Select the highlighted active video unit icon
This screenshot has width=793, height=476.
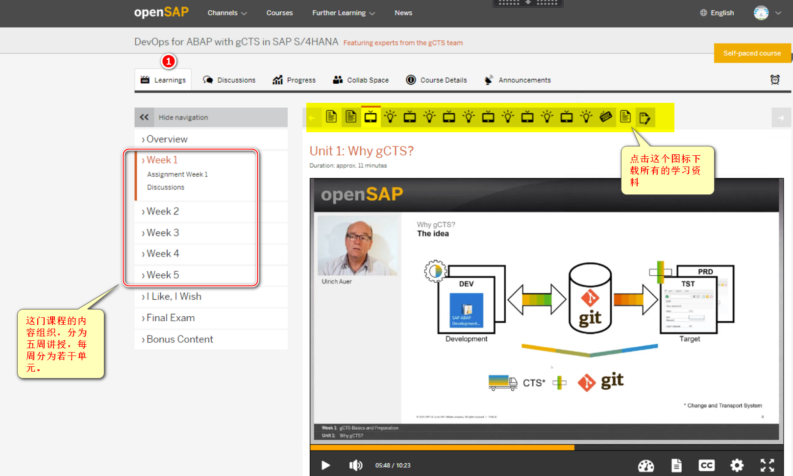371,117
